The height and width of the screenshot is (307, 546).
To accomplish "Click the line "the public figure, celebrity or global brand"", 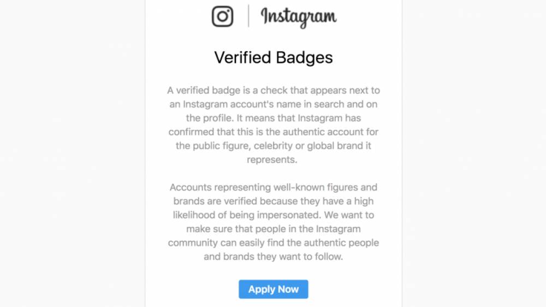I will click(274, 146).
